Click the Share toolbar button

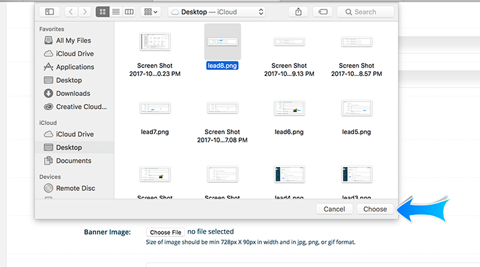coord(298,12)
